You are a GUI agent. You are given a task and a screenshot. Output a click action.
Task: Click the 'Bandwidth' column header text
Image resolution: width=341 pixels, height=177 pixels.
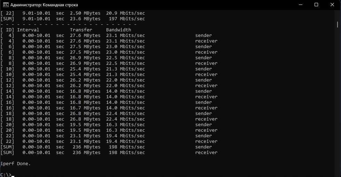point(119,30)
